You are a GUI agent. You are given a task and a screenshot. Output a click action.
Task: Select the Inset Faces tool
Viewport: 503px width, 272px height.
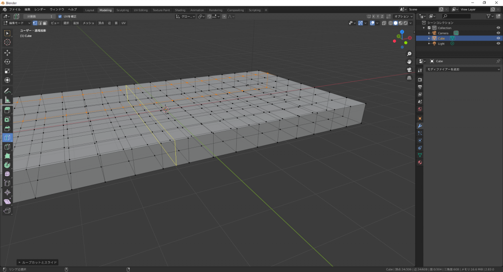(x=7, y=120)
